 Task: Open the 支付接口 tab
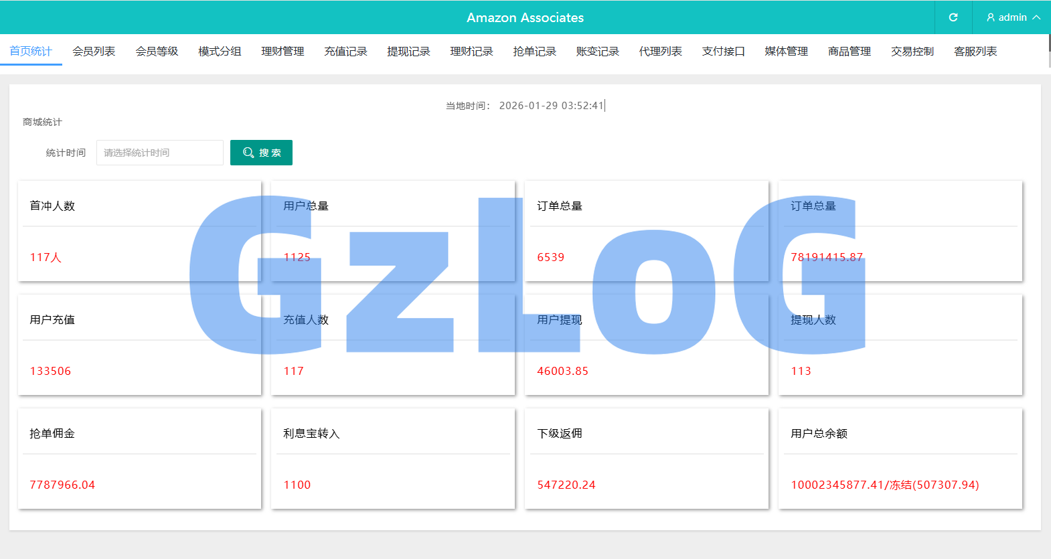(x=723, y=52)
